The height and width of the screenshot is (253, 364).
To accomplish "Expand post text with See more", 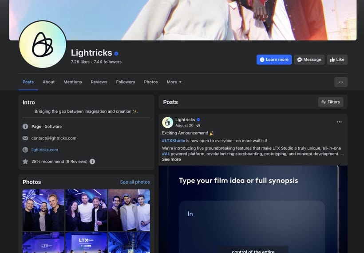I will click(171, 159).
